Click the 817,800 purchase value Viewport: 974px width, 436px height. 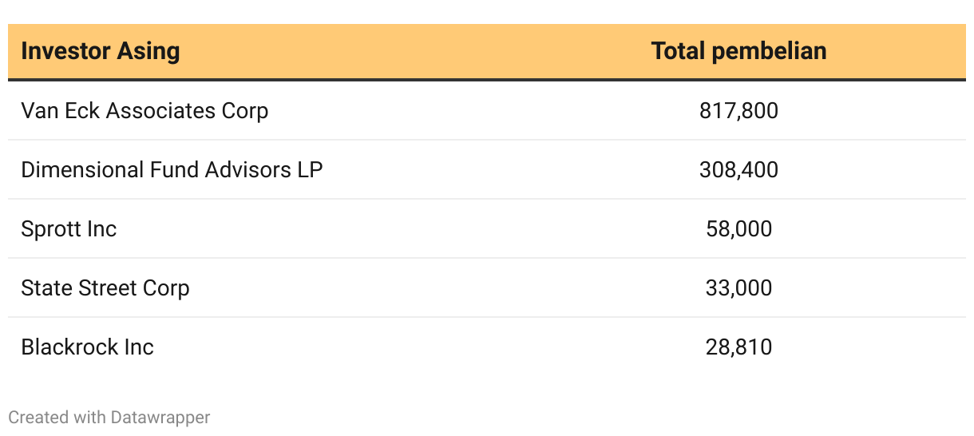tap(738, 111)
